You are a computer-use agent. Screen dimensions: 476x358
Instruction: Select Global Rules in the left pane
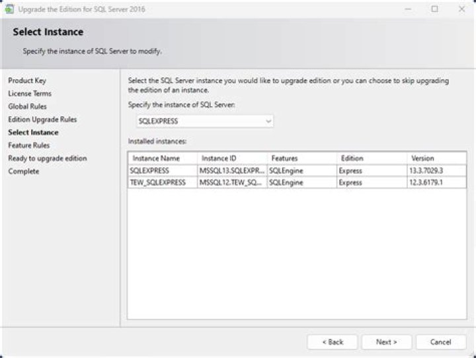[27, 106]
